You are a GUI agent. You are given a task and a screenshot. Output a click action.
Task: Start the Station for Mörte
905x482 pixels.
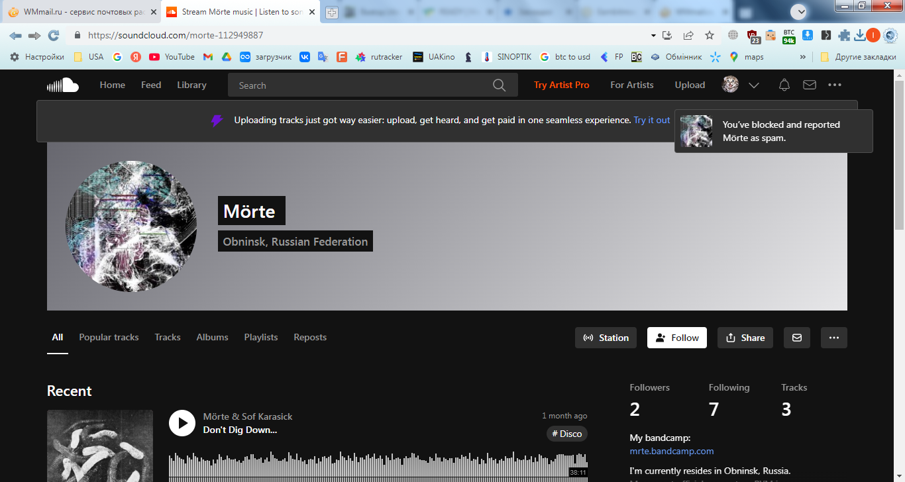point(606,338)
